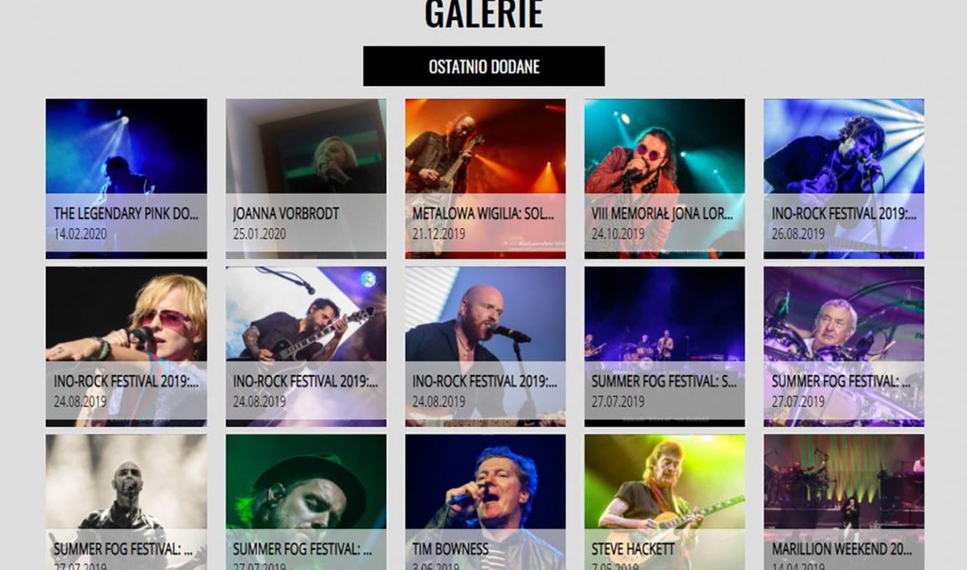Click the Steve Hackett title link
This screenshot has width=967, height=570.
coord(633,549)
